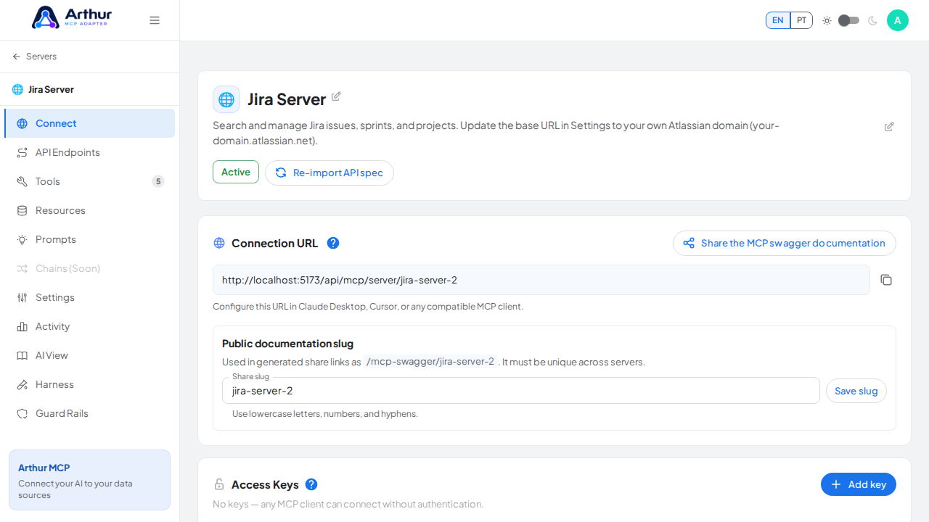The image size is (929, 522).
Task: Open the Guard Rails section
Action: (x=89, y=413)
